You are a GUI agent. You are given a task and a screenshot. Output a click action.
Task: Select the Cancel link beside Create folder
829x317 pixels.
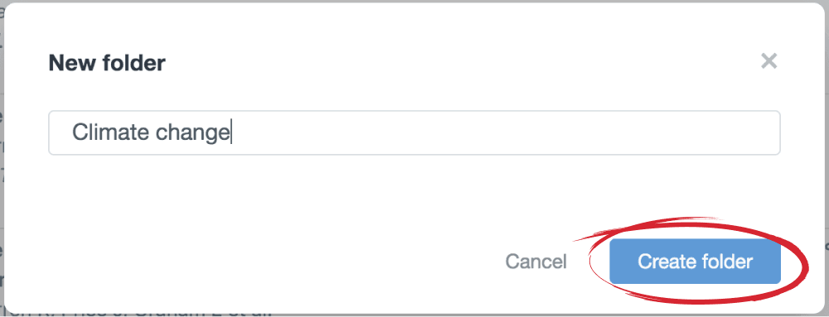click(x=536, y=262)
